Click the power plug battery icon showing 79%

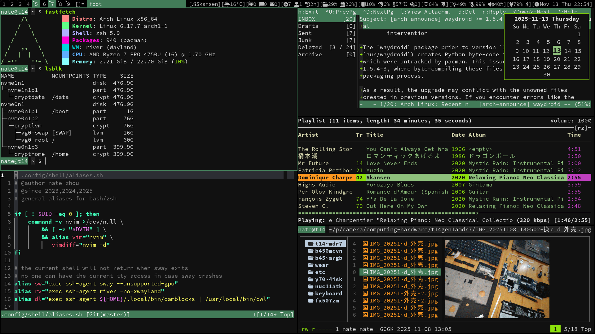tap(511, 4)
